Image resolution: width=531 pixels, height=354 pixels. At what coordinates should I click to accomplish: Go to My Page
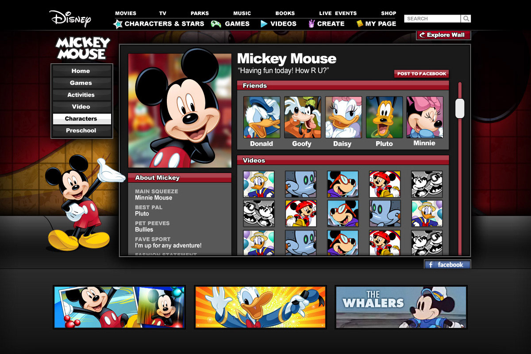(381, 24)
